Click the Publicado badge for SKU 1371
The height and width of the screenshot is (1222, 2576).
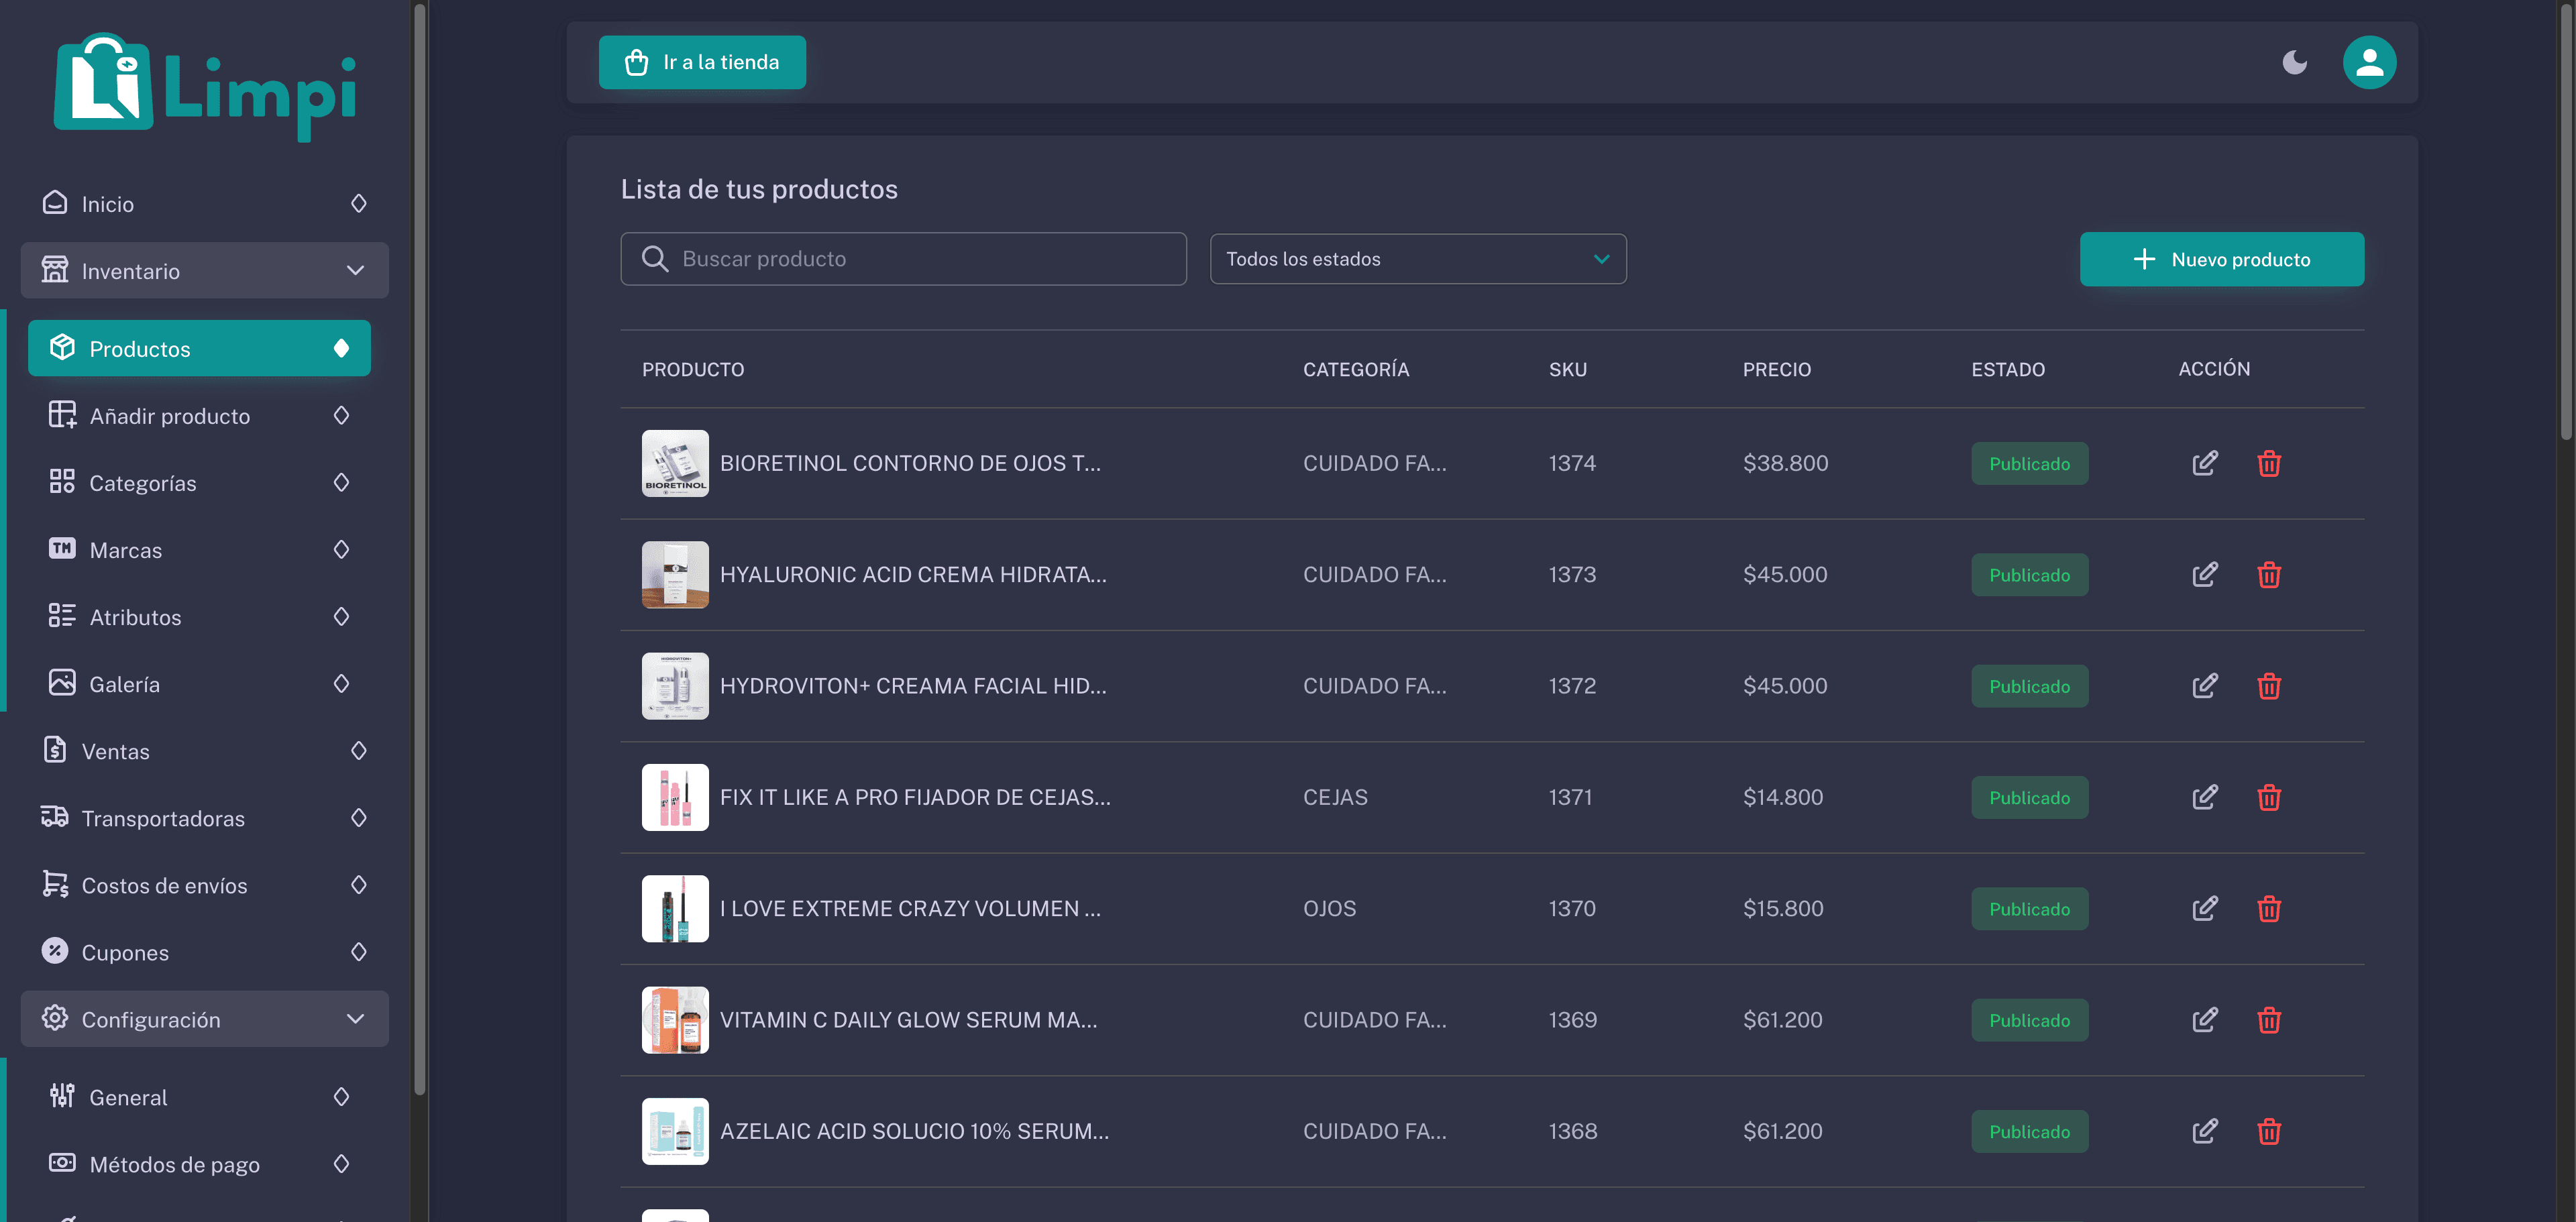point(2029,797)
